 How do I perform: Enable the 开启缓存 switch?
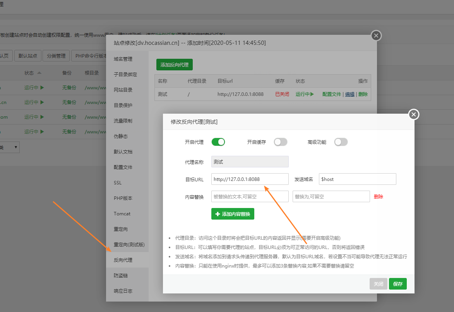(x=281, y=142)
